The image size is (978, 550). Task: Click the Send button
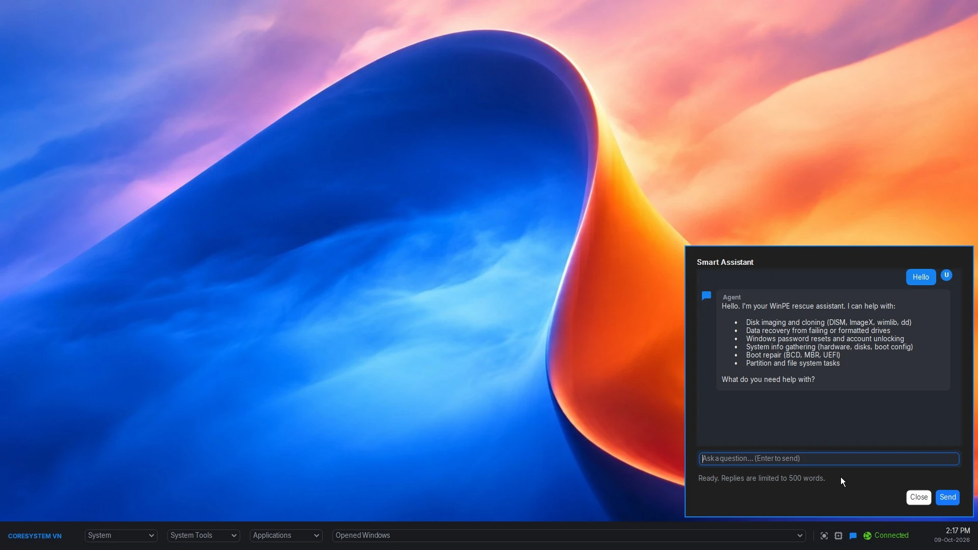click(x=948, y=498)
